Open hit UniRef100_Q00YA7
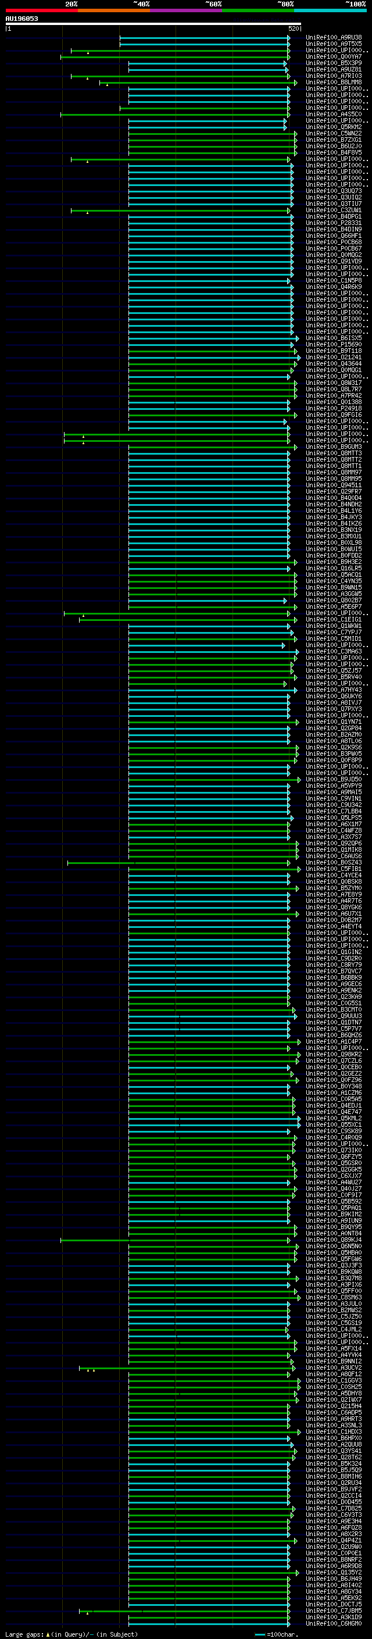The height and width of the screenshot is (1639, 372). tap(334, 56)
